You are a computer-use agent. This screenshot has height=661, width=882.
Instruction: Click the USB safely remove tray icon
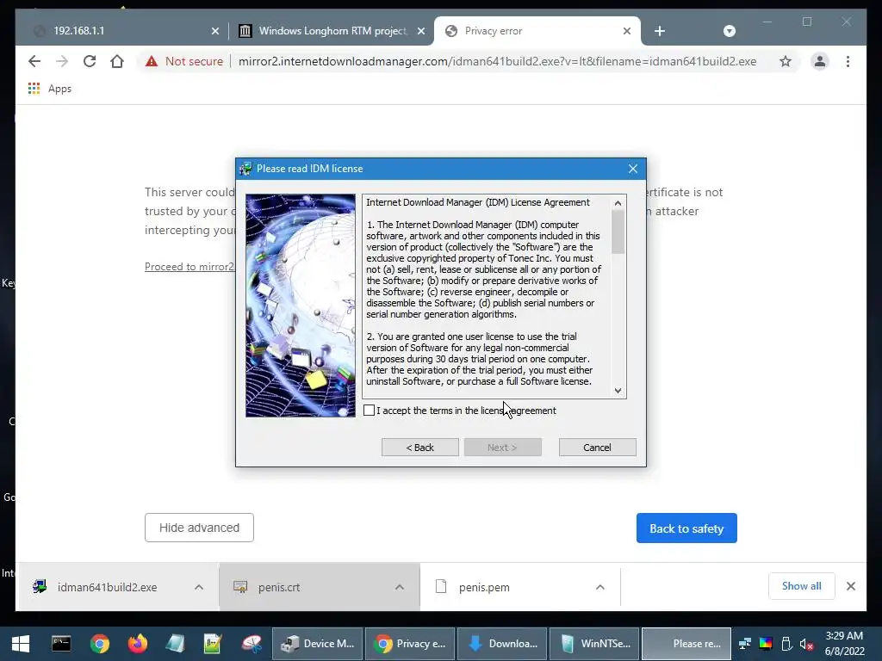(x=786, y=644)
